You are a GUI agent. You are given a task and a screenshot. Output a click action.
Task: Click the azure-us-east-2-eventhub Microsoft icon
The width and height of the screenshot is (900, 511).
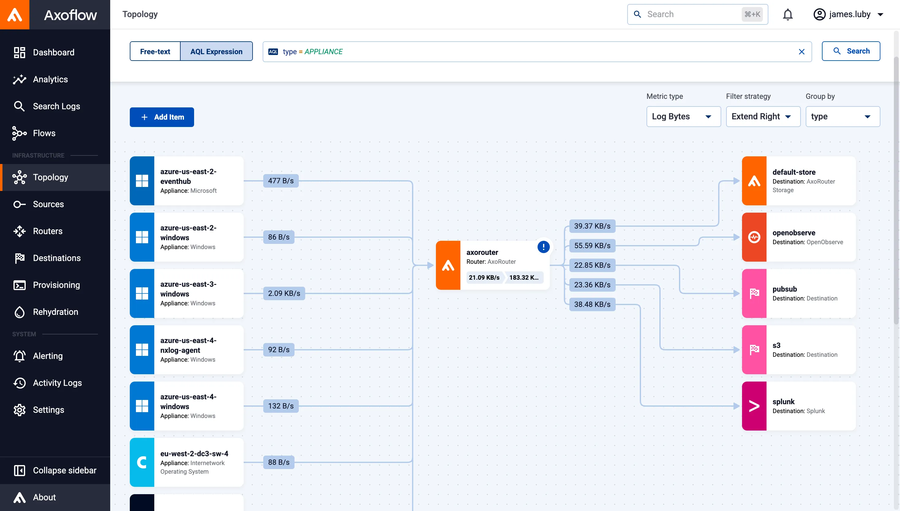coord(142,181)
